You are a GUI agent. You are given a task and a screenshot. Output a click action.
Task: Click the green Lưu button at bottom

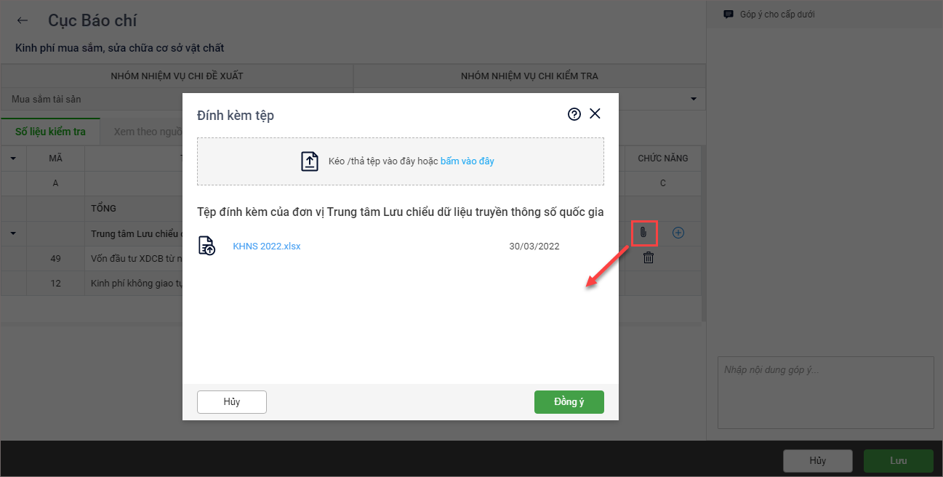899,461
